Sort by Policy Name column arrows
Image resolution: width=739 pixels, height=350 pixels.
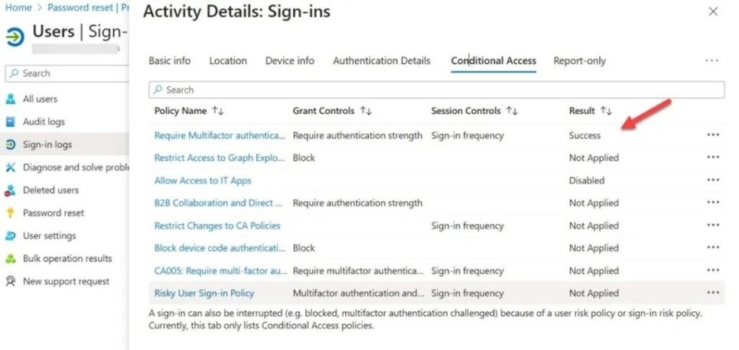(x=218, y=111)
